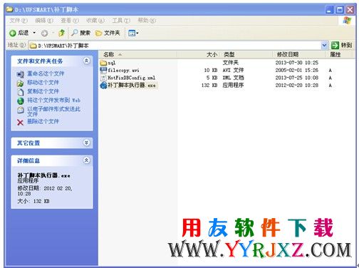Click 复制这个文件 link

43,91
